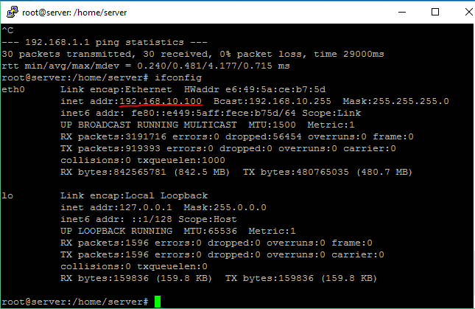The image size is (475, 309).
Task: Click the window title 'root@server: /home/server'
Action: pos(74,13)
